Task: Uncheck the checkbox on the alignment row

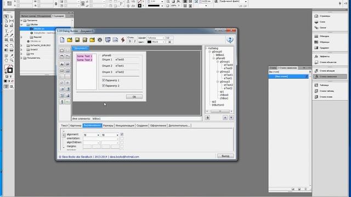Action: (x=122, y=135)
